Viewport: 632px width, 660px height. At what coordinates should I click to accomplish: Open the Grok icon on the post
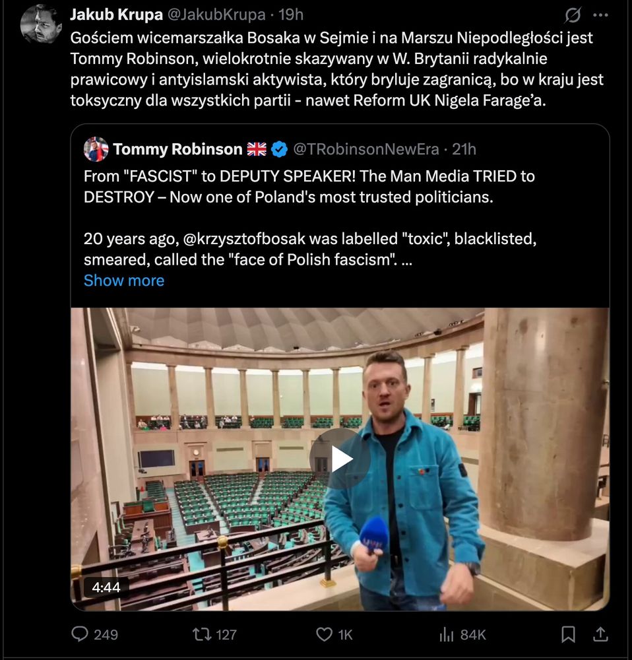tap(573, 15)
